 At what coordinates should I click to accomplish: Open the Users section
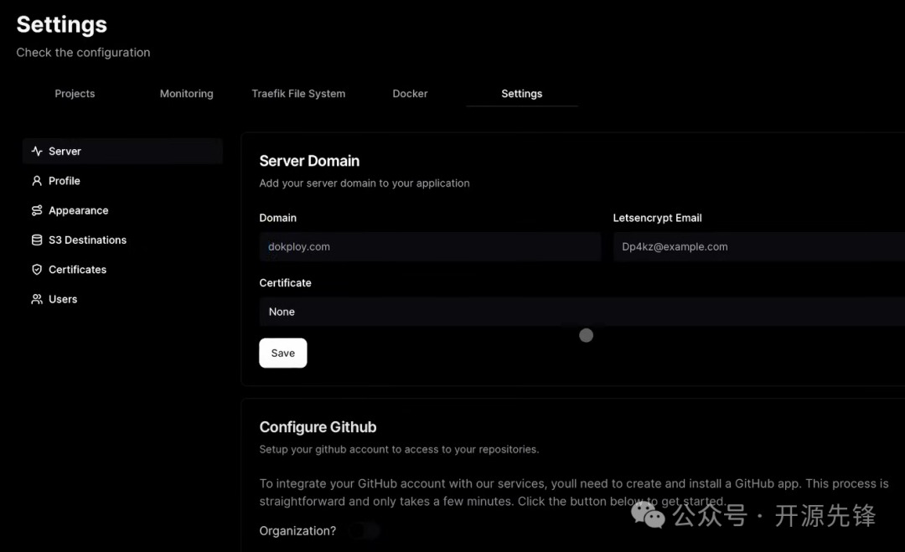click(122, 299)
